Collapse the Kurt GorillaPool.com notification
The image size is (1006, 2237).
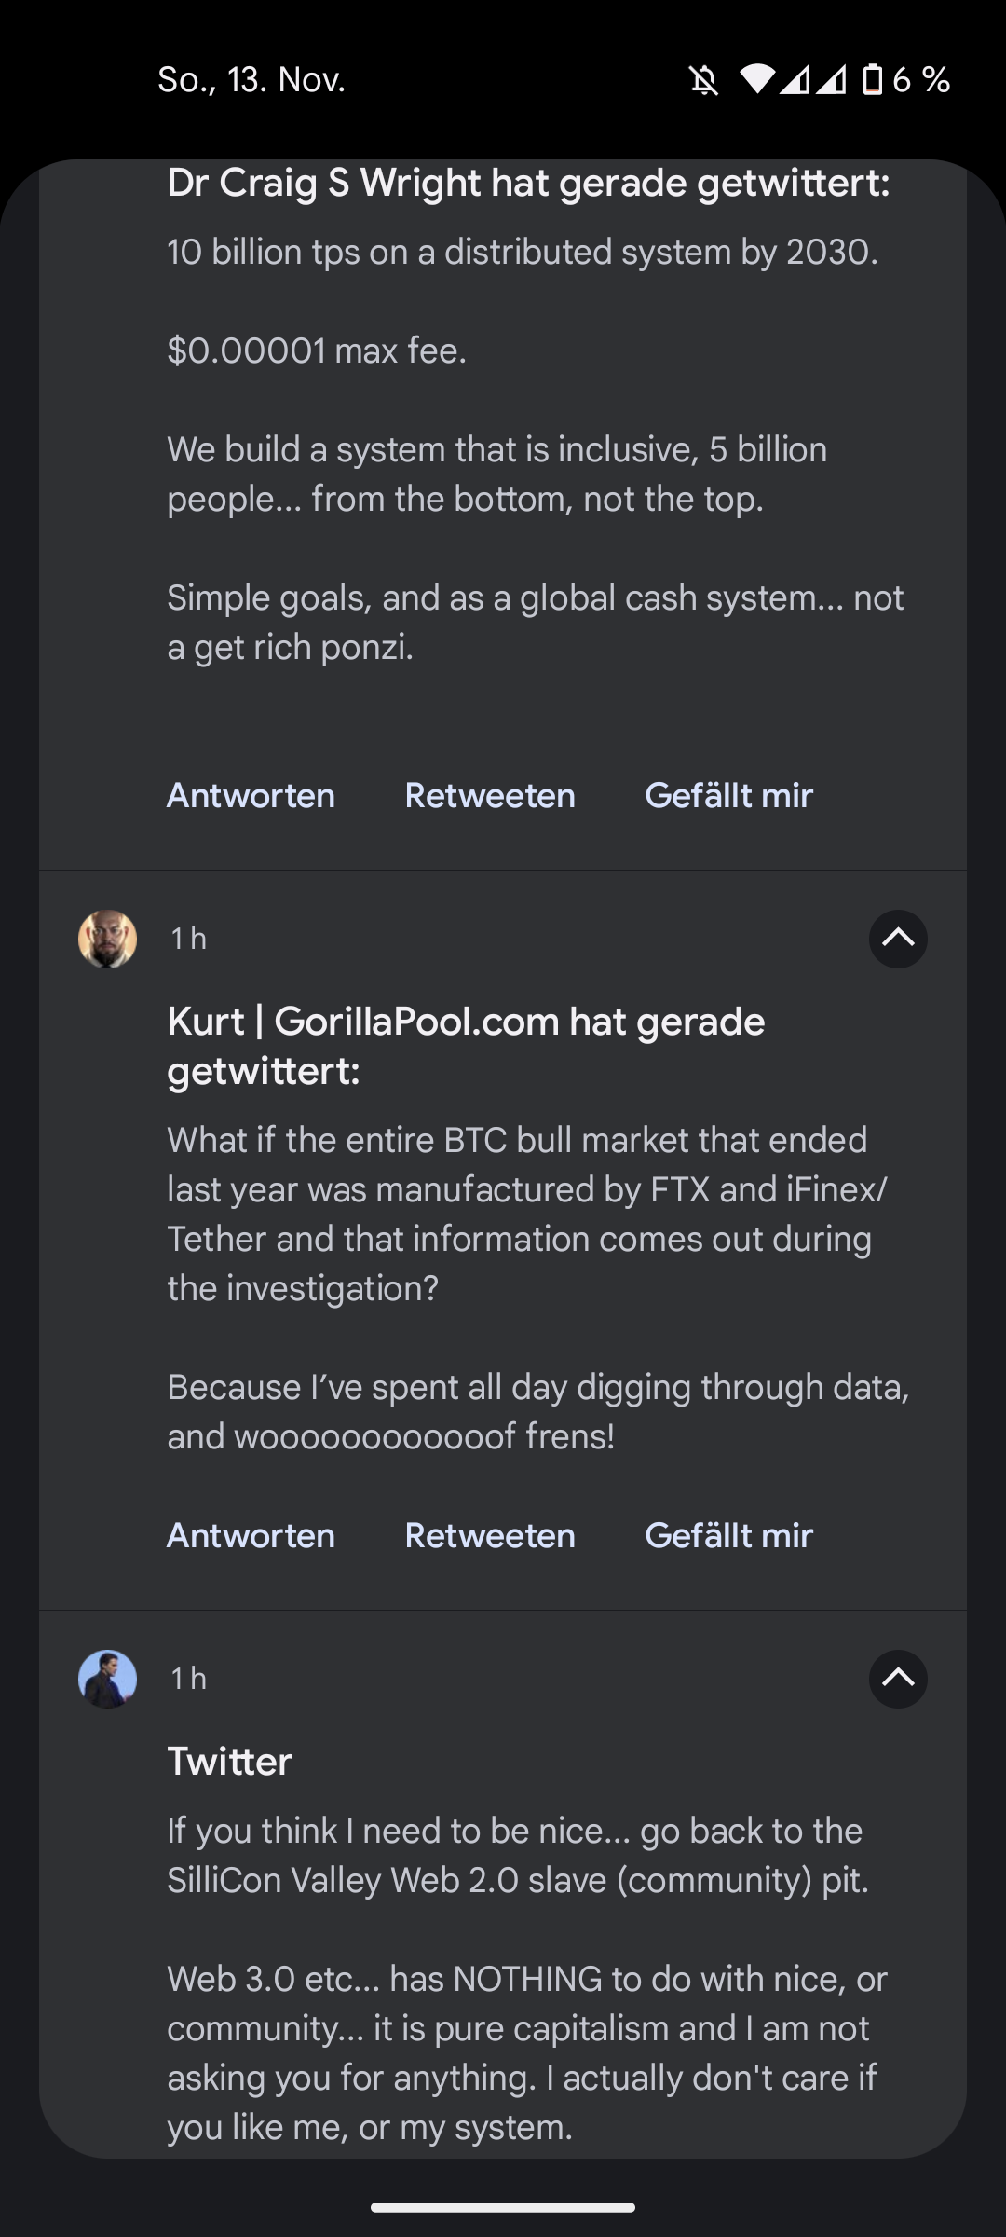click(x=898, y=939)
